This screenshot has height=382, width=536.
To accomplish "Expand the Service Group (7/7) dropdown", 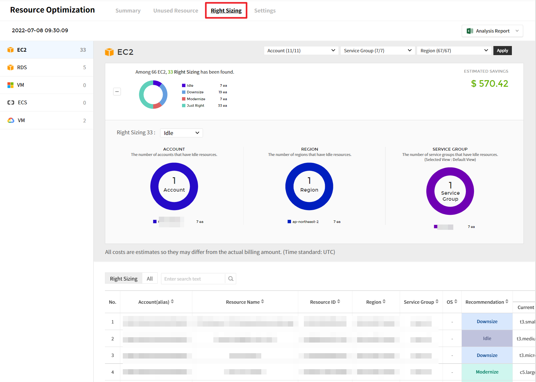I will point(377,51).
